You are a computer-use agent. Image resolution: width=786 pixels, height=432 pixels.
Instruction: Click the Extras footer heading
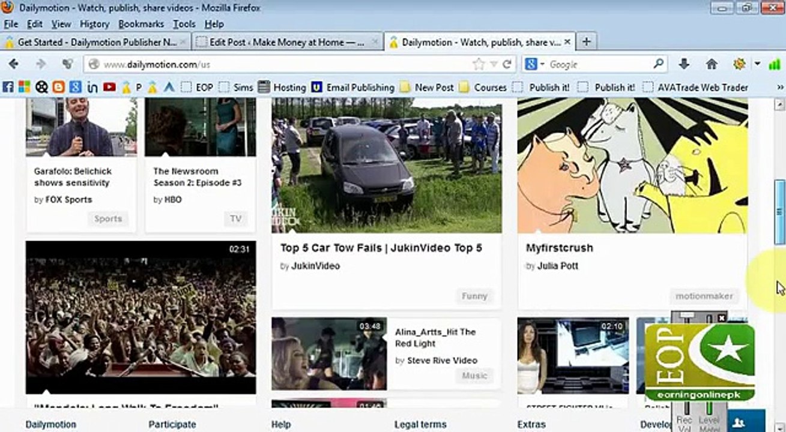531,424
